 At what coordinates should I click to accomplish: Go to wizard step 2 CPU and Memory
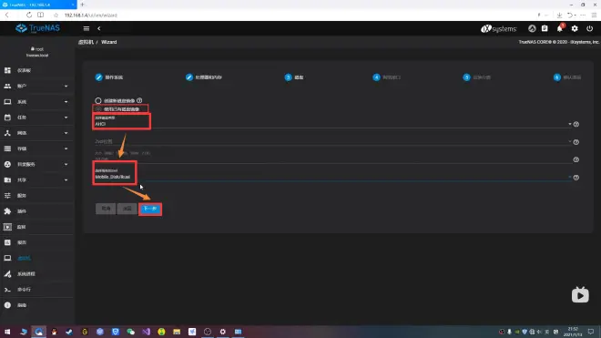[x=204, y=77]
